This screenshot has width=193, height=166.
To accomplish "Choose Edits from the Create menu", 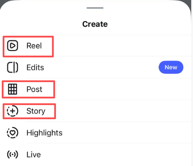I will (35, 68).
